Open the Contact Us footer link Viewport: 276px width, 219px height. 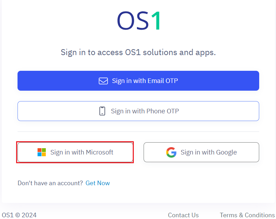(x=183, y=215)
